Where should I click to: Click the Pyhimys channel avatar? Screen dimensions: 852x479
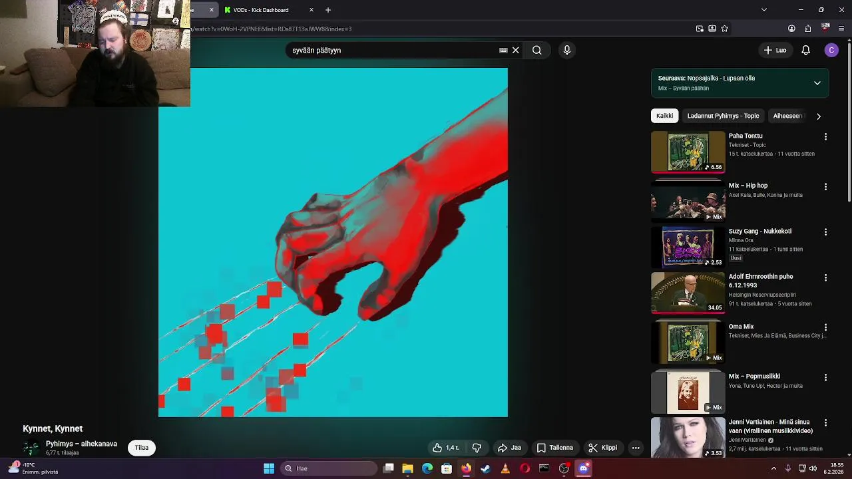pos(31,448)
